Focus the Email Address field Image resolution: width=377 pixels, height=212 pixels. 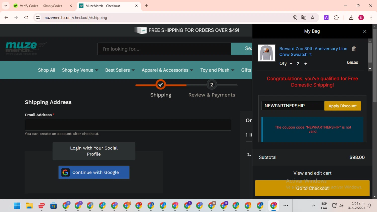(x=128, y=125)
